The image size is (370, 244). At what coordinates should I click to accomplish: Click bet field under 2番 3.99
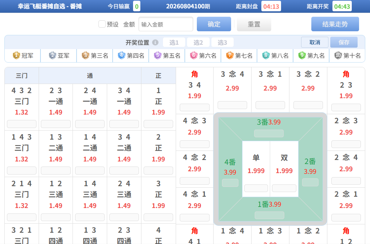(310, 182)
